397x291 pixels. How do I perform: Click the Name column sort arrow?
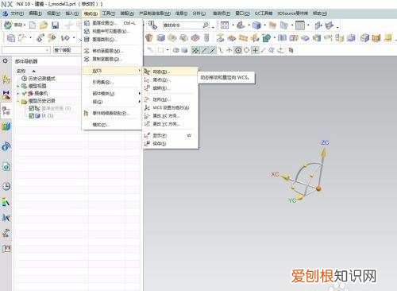pos(33,71)
